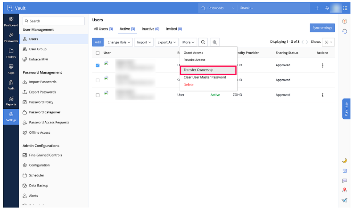Collapse the More dropdown

188,42
